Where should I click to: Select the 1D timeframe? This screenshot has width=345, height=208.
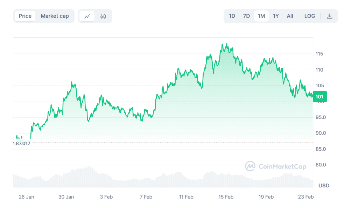232,16
